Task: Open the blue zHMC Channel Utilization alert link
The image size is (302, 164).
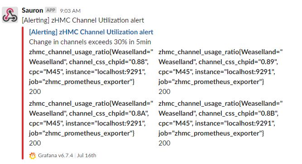Action: (x=91, y=32)
